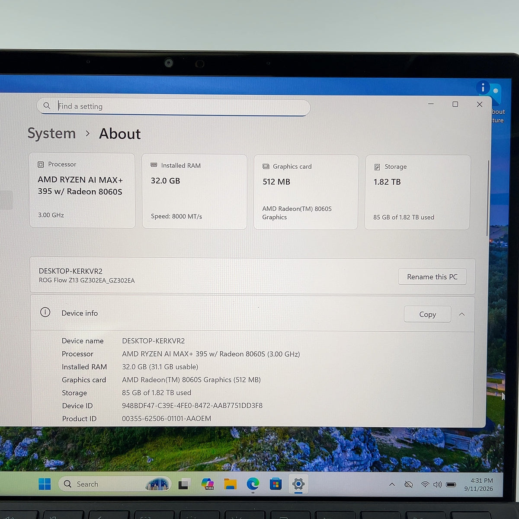Launch Microsoft Edge from the taskbar
This screenshot has height=519, width=519.
253,484
